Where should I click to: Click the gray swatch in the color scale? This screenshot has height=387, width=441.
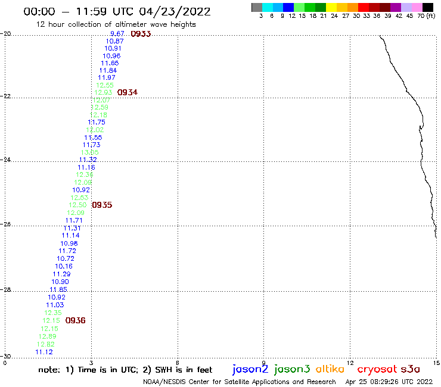pos(257,7)
